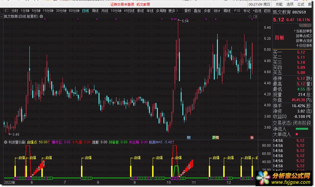The image size is (315, 187).
Task: Switch to the 15分钟 period tab
Action: 48,11
